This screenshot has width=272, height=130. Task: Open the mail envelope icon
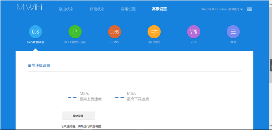coord(249,9)
